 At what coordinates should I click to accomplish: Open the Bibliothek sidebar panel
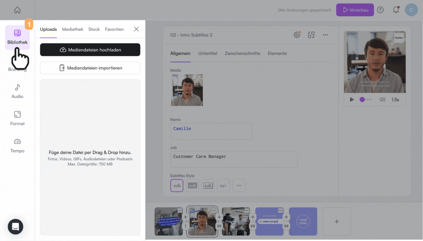click(x=17, y=37)
